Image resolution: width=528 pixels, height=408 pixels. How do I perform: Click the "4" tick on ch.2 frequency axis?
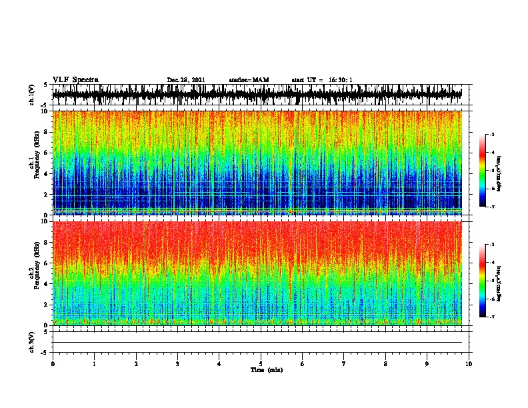[47, 284]
